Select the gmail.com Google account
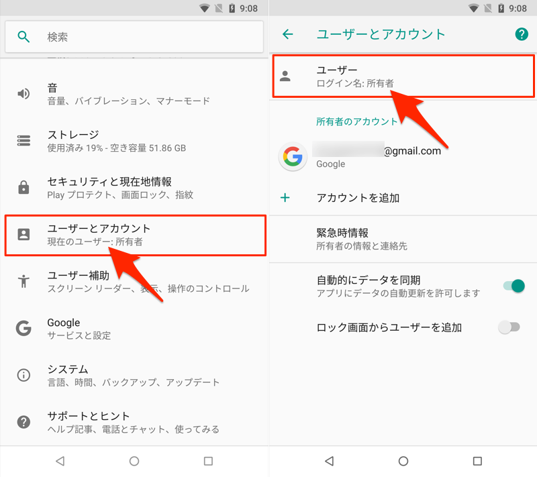This screenshot has width=537, height=477. (x=403, y=157)
